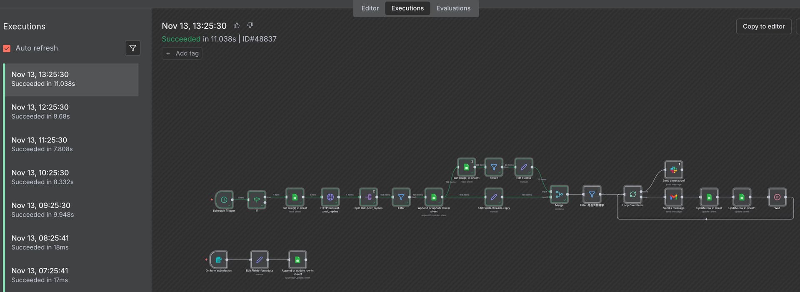Open the Loop Over Items node
800x292 pixels.
pos(632,194)
